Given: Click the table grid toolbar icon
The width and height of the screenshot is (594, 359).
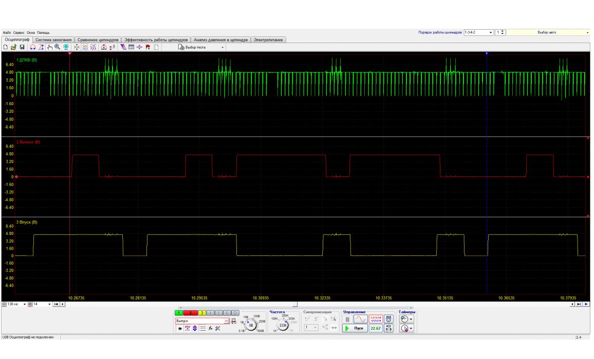Looking at the screenshot, I should (x=131, y=47).
